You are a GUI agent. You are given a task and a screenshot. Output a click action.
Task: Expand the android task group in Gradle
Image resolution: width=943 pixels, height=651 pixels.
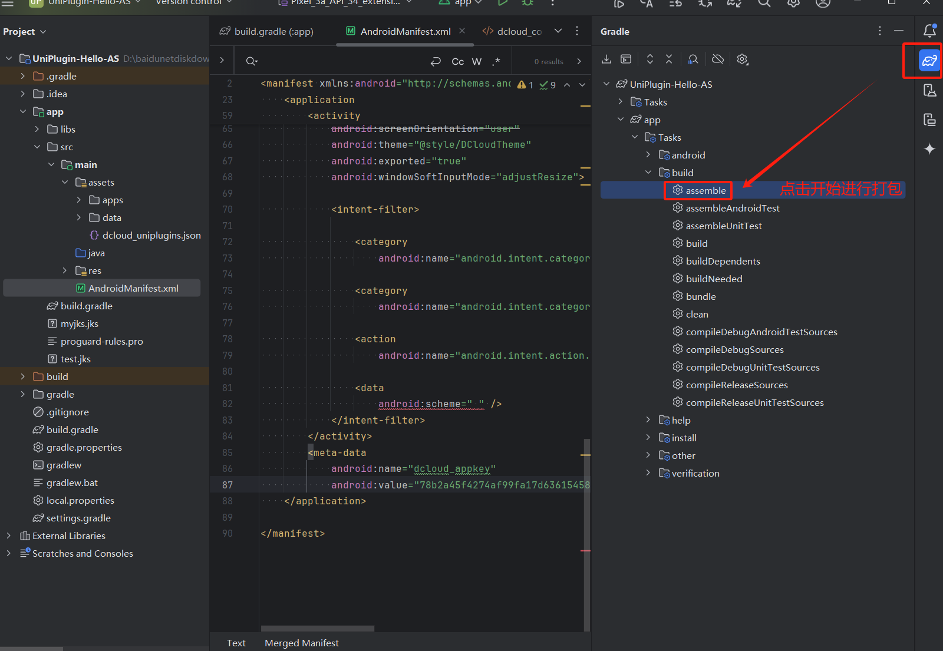[x=648, y=155]
